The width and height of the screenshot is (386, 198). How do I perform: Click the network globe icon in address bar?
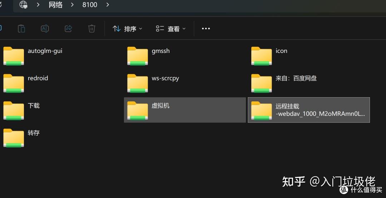[23, 4]
